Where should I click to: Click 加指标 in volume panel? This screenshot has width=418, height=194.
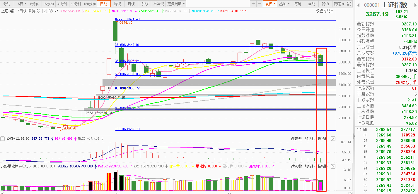tap(310, 166)
